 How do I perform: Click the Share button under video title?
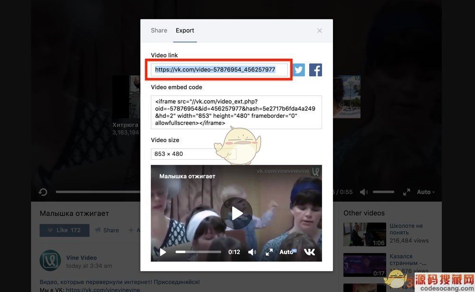click(107, 230)
